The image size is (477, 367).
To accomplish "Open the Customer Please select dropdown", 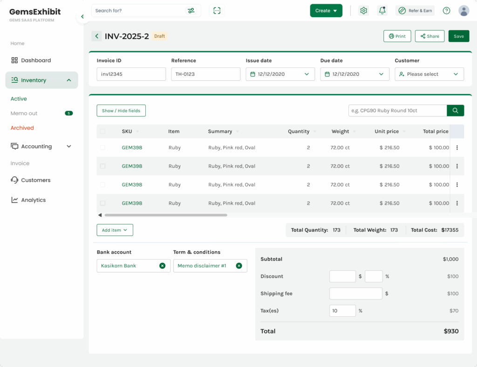I will pyautogui.click(x=429, y=74).
